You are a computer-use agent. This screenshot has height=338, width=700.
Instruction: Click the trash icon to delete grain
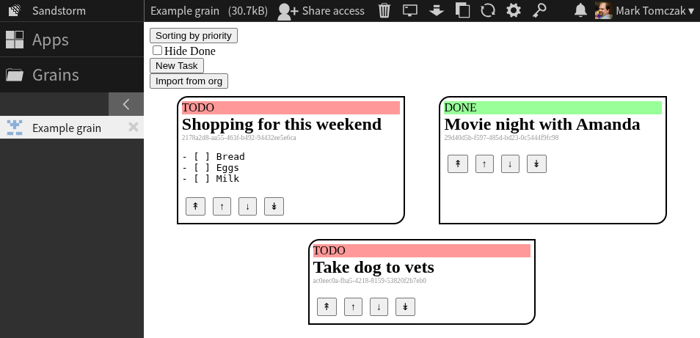tap(384, 10)
